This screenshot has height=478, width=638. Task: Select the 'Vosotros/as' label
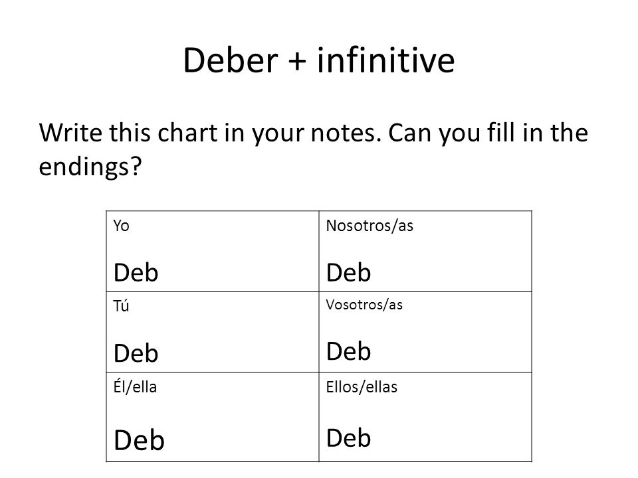point(364,305)
